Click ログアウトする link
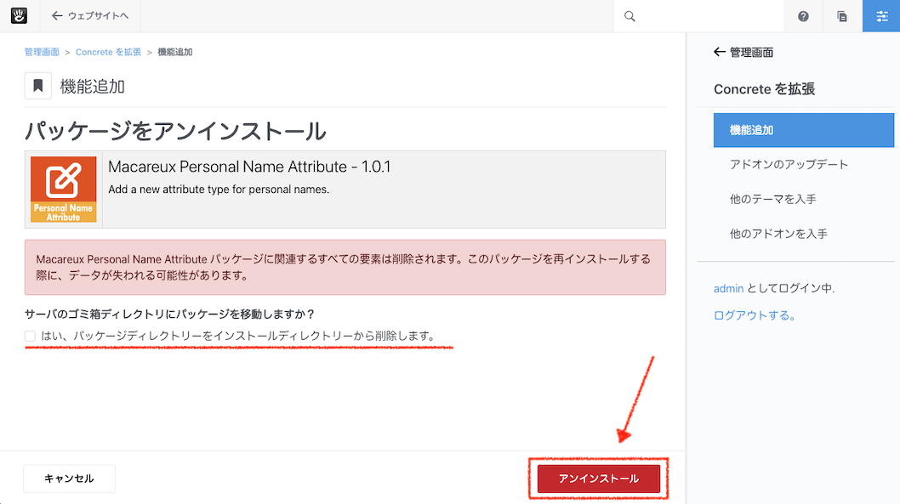Screen dimensions: 900x504 (755, 315)
